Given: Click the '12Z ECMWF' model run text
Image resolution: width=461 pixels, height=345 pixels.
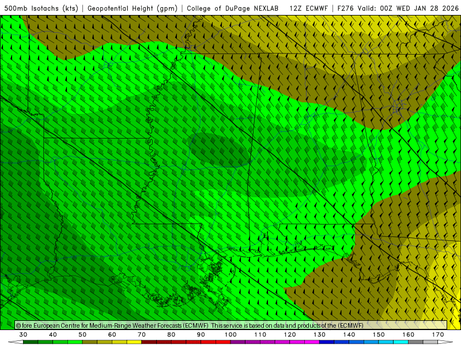Looking at the screenshot, I should tap(308, 9).
